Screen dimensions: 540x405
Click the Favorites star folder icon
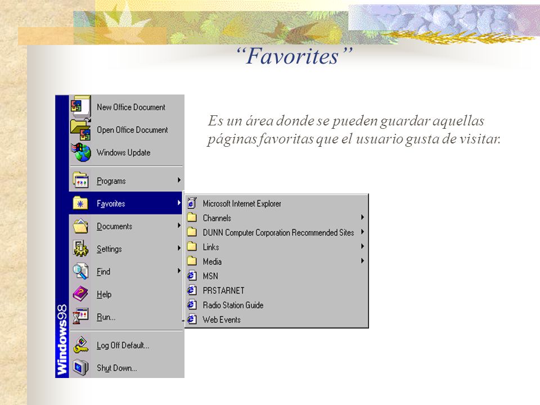[x=80, y=203]
